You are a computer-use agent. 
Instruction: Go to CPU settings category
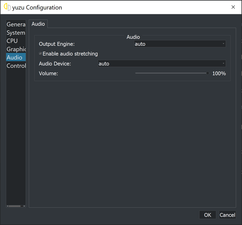point(16,41)
